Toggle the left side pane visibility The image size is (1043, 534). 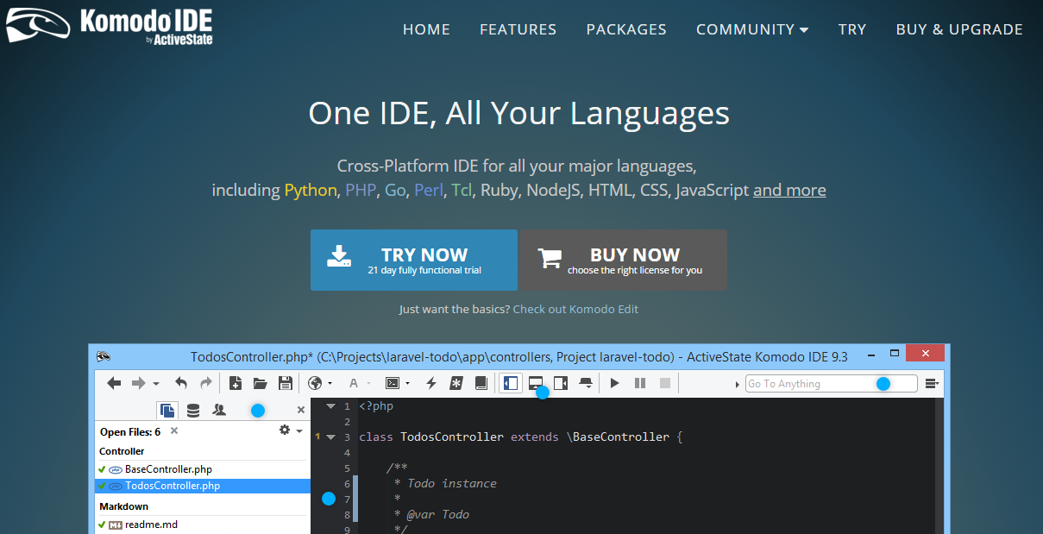click(511, 383)
